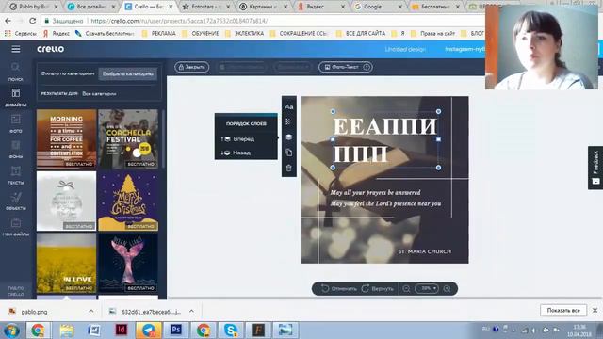This screenshot has width=603, height=339.
Task: Open Telegram from the taskbar
Action: [x=149, y=330]
